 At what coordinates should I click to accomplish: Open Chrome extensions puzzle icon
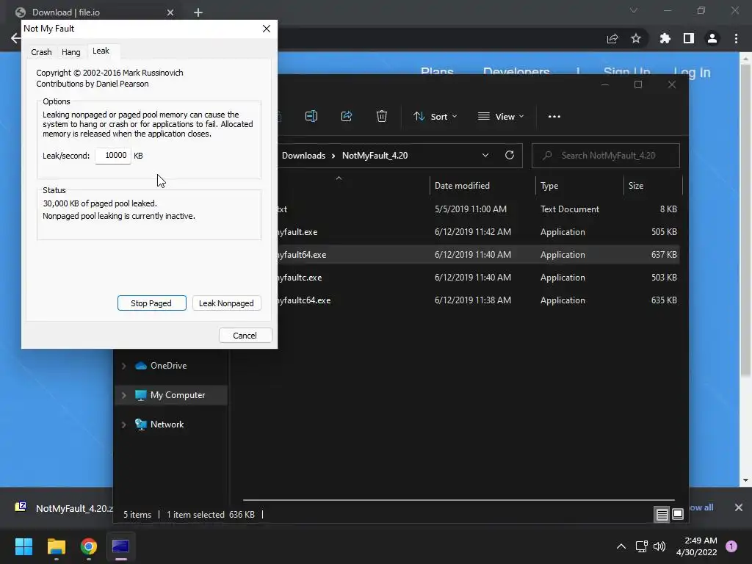click(665, 38)
